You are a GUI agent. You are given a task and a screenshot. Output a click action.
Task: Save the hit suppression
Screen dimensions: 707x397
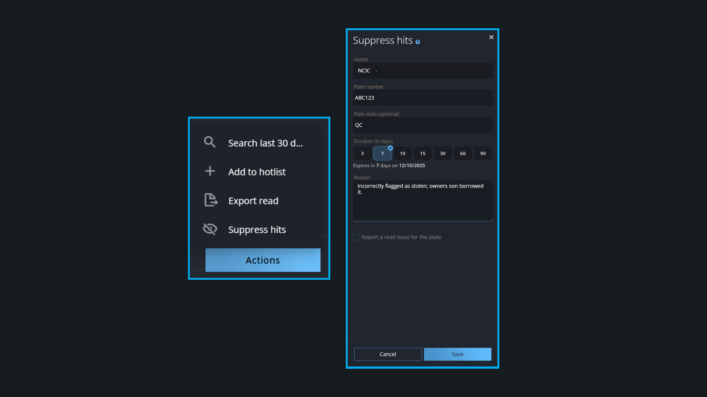[x=457, y=354]
